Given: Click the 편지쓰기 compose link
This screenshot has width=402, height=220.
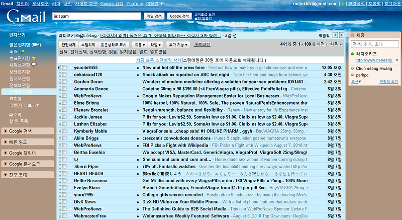Looking at the screenshot, I should point(18,35).
